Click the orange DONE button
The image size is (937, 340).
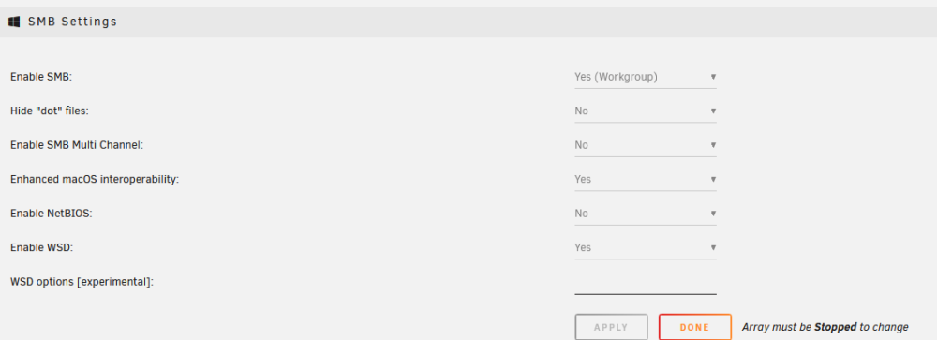point(695,328)
